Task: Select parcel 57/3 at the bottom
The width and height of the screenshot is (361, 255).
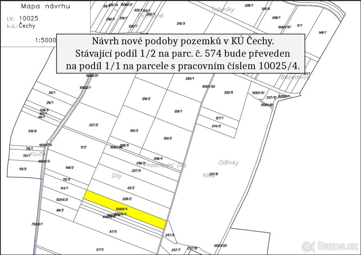Action: pyautogui.click(x=100, y=249)
